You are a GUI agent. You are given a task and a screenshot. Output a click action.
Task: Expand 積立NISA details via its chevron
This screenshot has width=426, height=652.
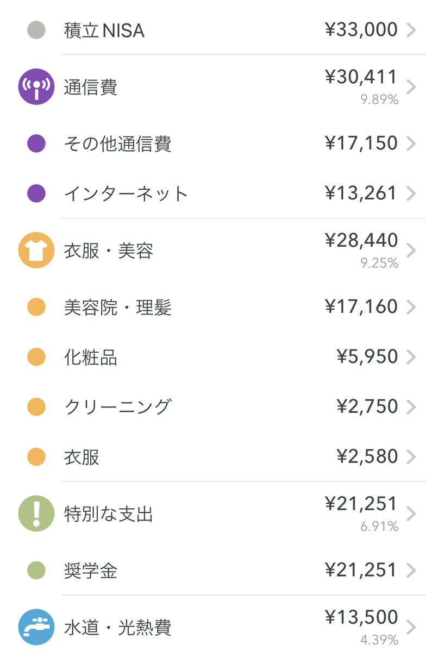(x=411, y=30)
